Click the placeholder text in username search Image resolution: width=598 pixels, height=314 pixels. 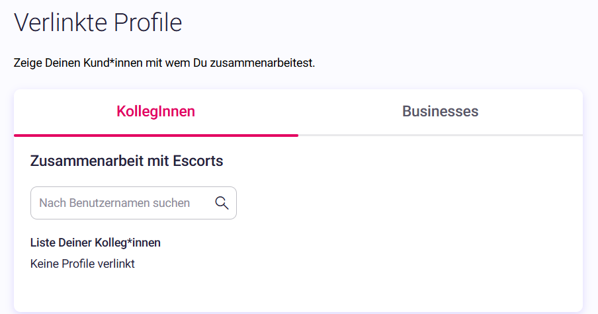tap(114, 203)
